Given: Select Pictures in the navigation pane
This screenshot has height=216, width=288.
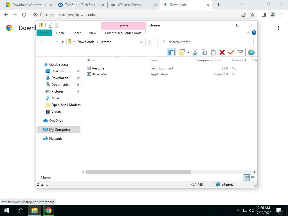Looking at the screenshot, I should click(x=57, y=91).
